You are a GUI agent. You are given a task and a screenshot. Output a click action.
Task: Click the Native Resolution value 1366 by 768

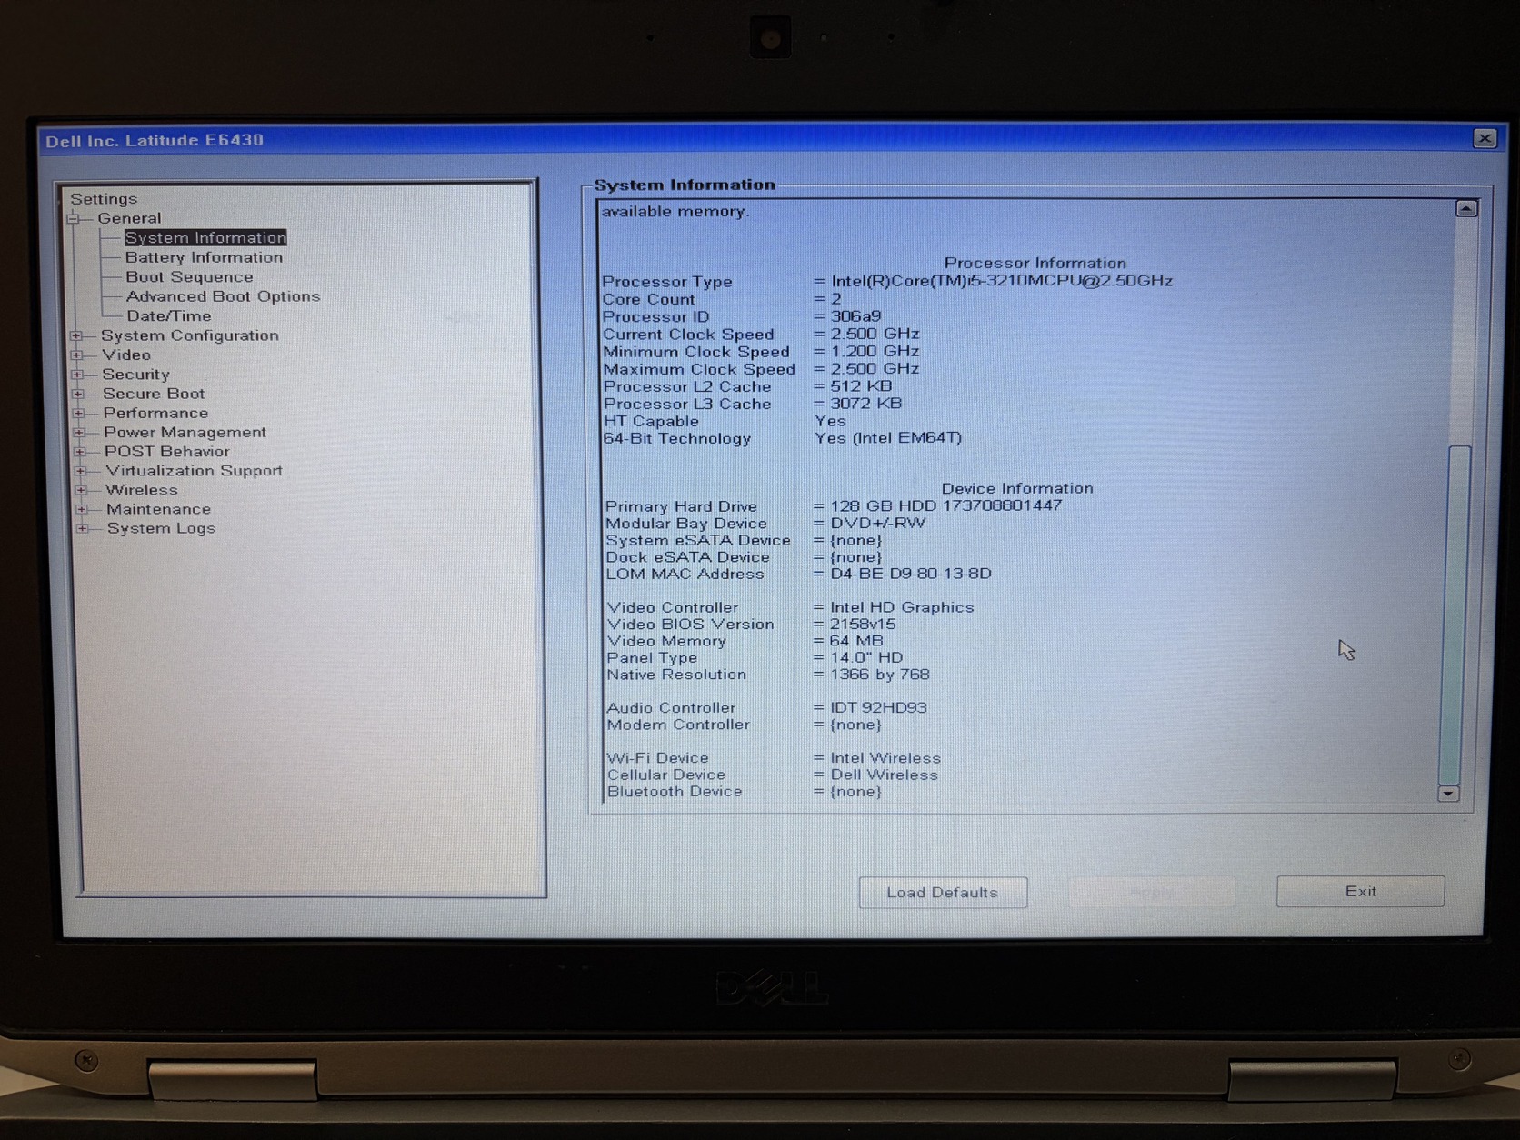[880, 675]
